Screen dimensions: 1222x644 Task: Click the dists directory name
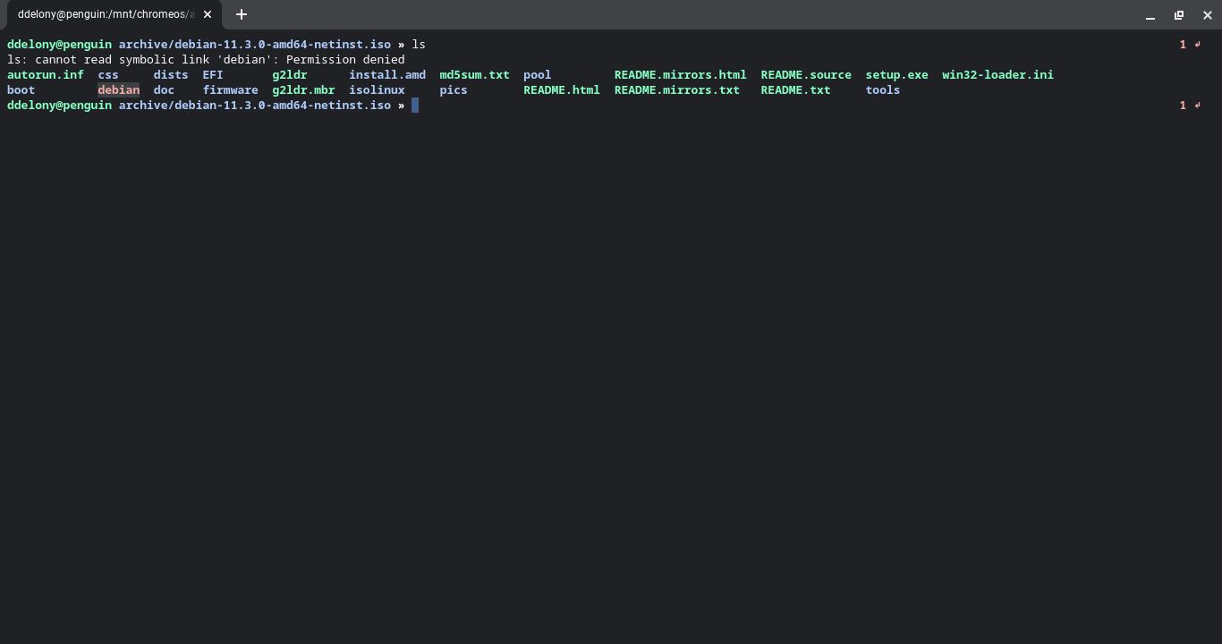[171, 75]
